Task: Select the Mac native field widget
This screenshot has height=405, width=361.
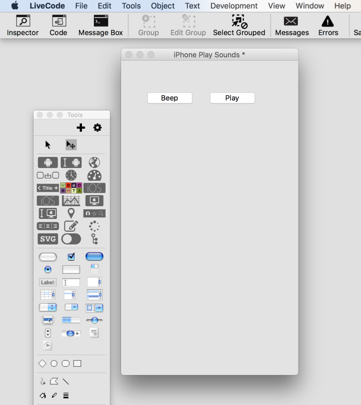Action: pyautogui.click(x=48, y=214)
